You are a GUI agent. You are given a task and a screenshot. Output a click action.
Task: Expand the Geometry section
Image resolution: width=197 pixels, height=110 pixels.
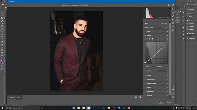146,92
